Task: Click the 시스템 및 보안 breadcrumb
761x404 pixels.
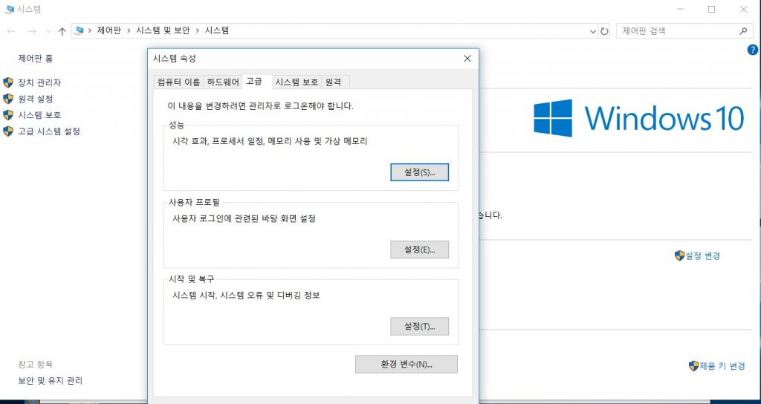Action: click(x=163, y=30)
